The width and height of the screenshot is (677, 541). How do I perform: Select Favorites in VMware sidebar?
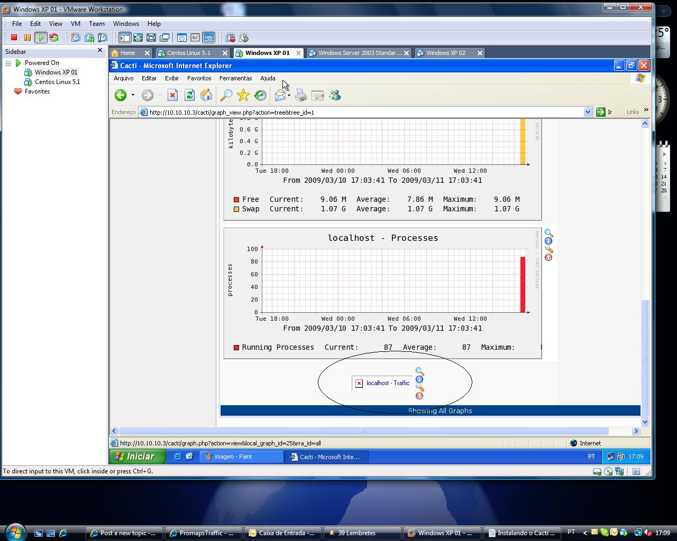click(x=37, y=91)
